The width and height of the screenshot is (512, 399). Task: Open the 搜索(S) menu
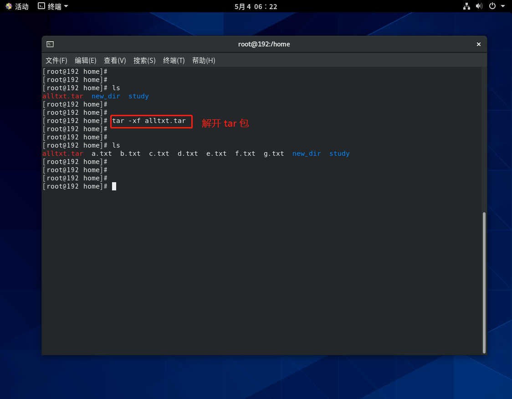(x=144, y=61)
